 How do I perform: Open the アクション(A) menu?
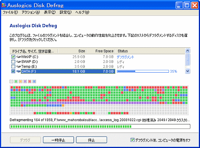tap(31, 12)
